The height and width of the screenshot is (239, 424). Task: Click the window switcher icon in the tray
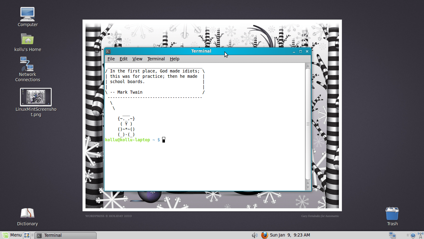[392, 235]
